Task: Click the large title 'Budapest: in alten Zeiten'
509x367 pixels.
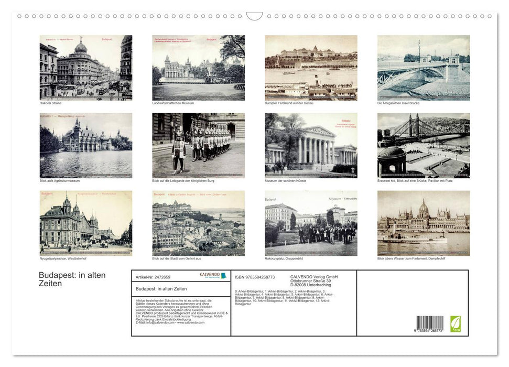Action: pos(72,279)
